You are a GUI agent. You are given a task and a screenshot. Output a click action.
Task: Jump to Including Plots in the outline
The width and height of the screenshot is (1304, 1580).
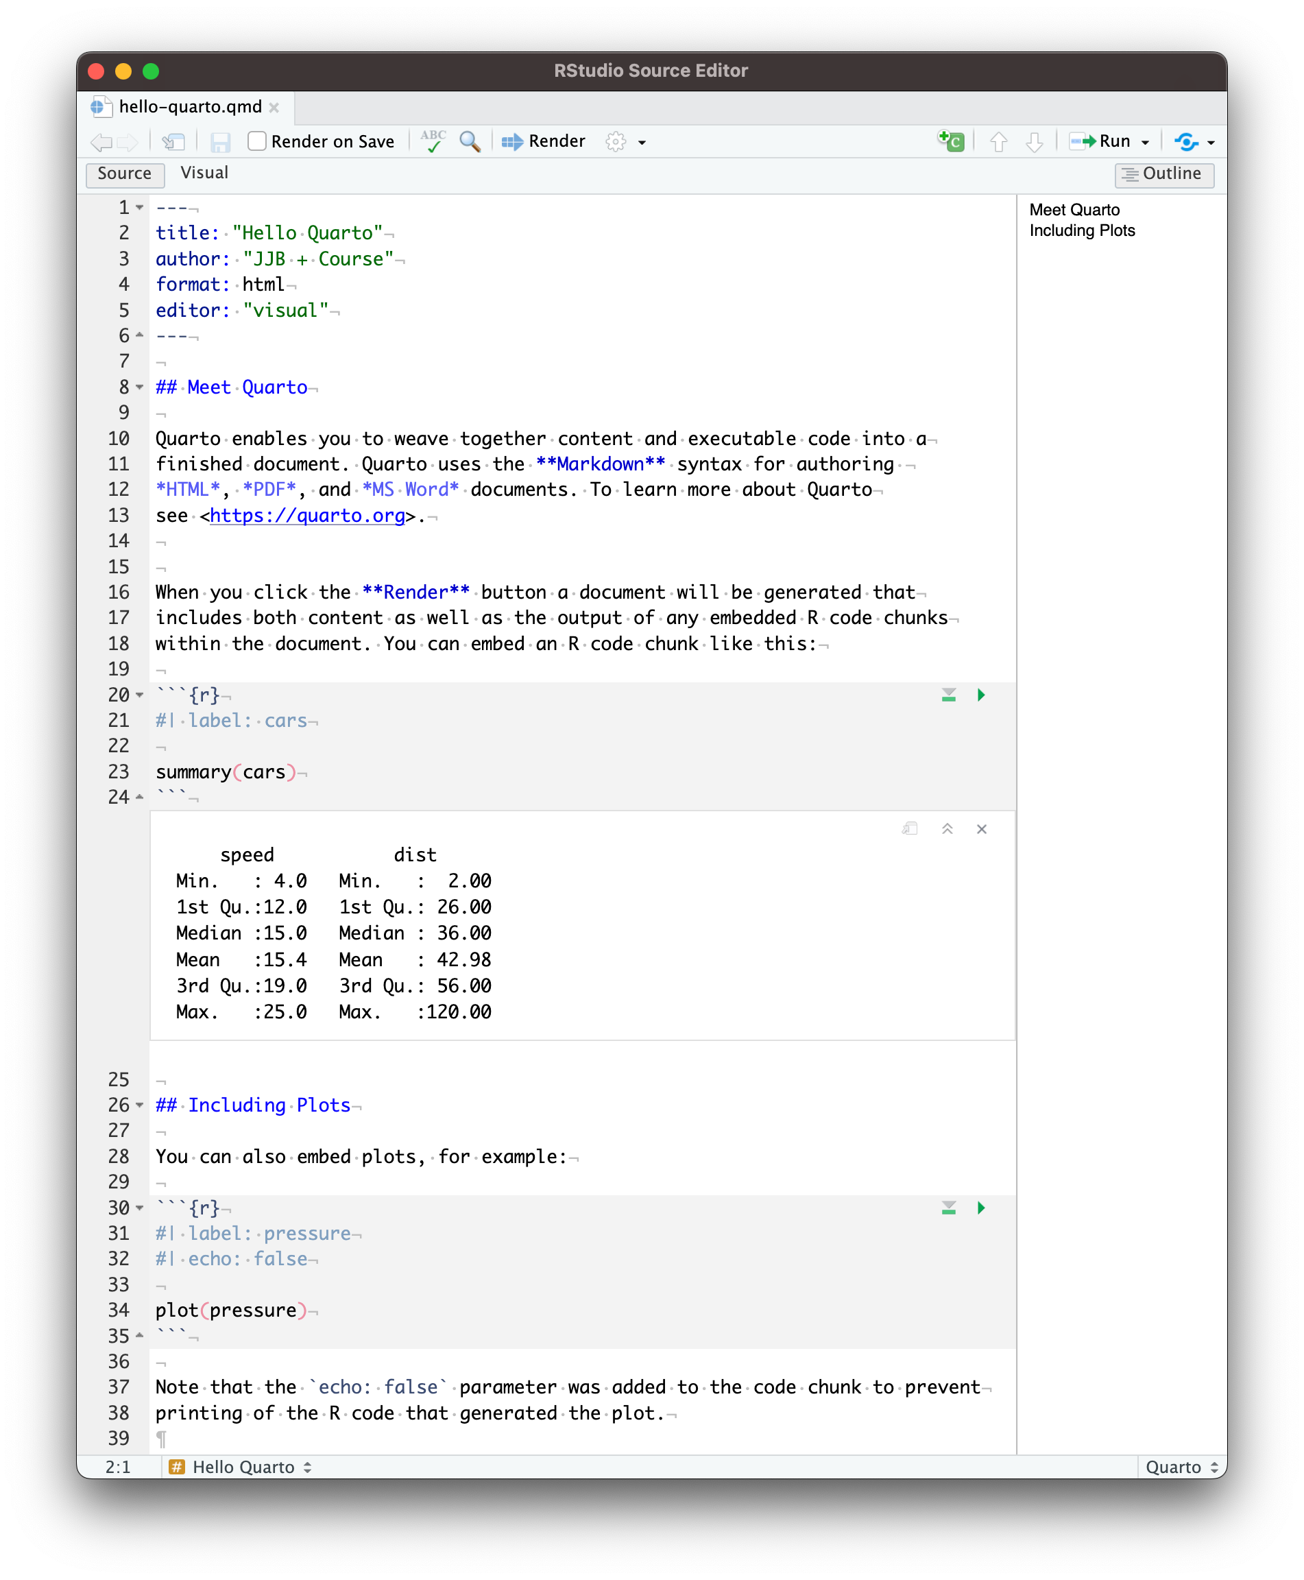tap(1082, 231)
